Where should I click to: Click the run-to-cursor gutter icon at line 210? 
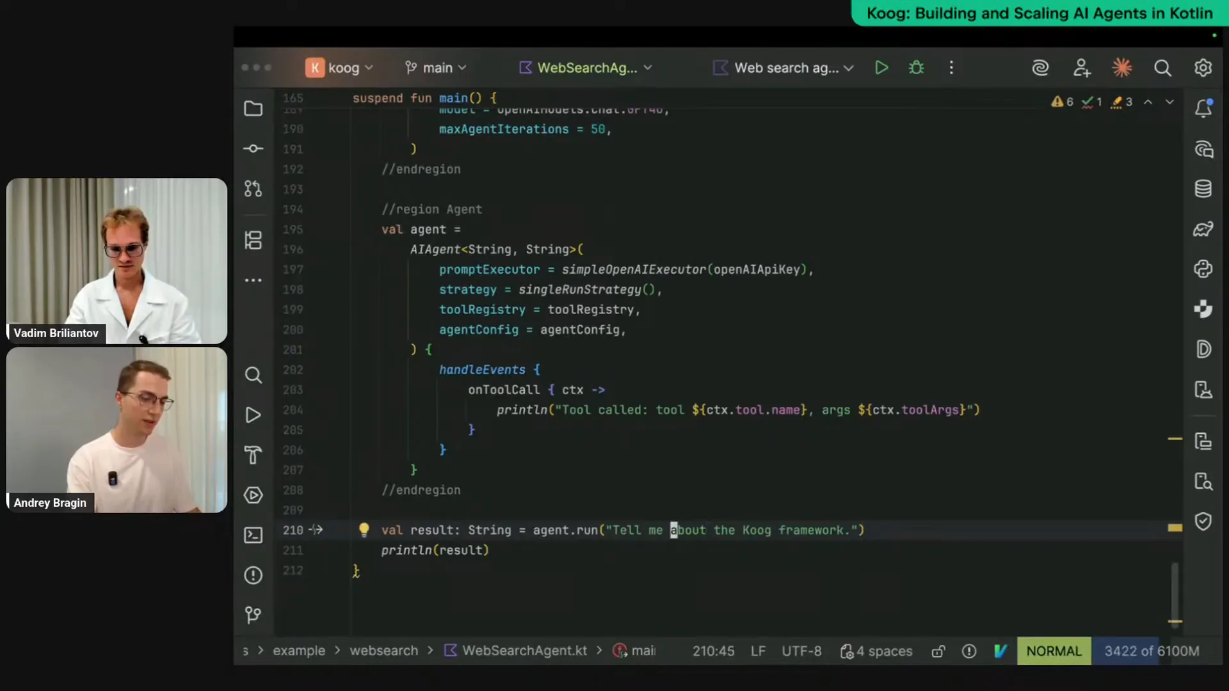(316, 530)
